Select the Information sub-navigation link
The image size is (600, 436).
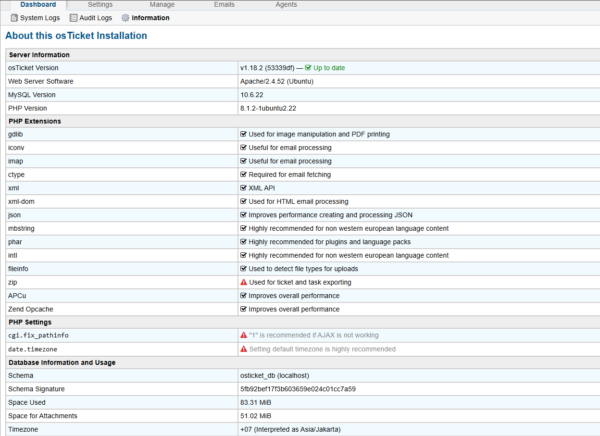pos(146,18)
